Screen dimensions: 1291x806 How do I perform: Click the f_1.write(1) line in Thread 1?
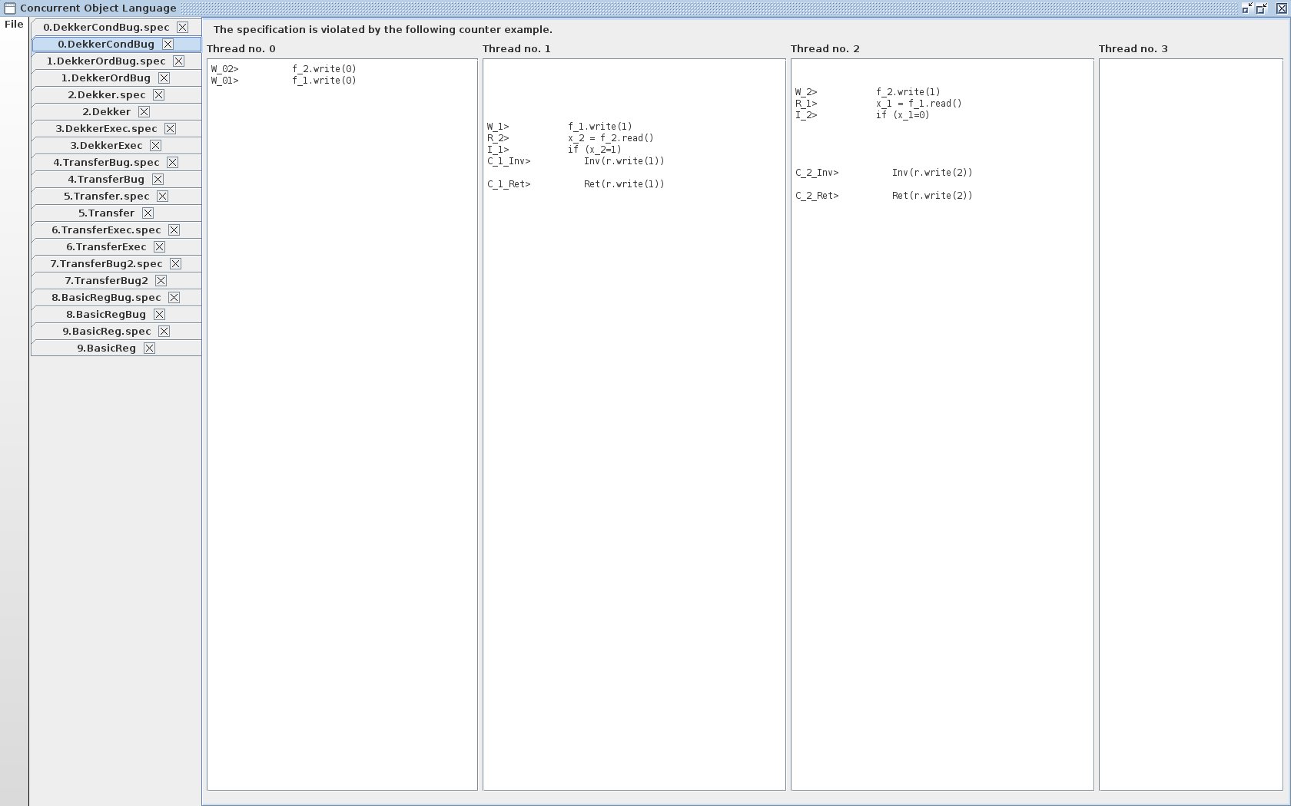600,127
